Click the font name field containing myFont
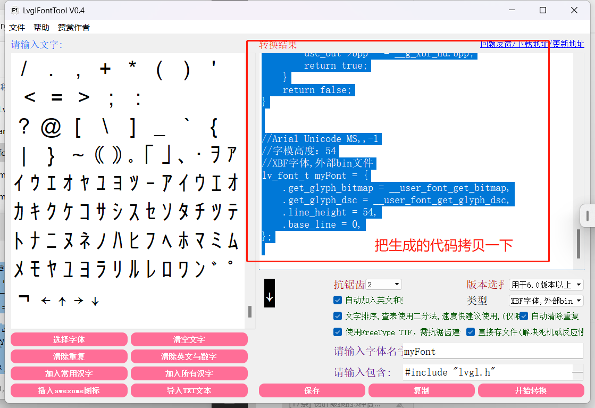Screen dimensions: 595x408 tap(493, 352)
